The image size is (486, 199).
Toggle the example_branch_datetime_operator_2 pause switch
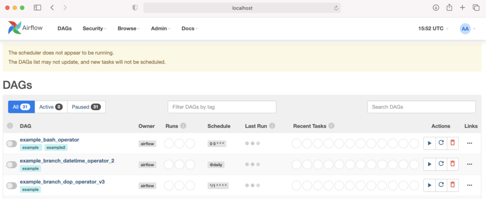(11, 164)
